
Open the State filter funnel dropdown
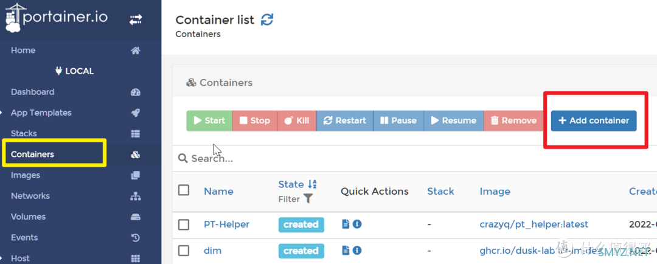[x=308, y=199]
